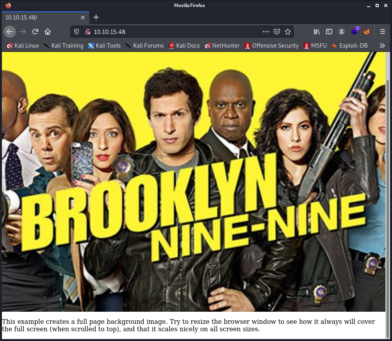Open the Kali Forums bookmark

click(x=144, y=46)
